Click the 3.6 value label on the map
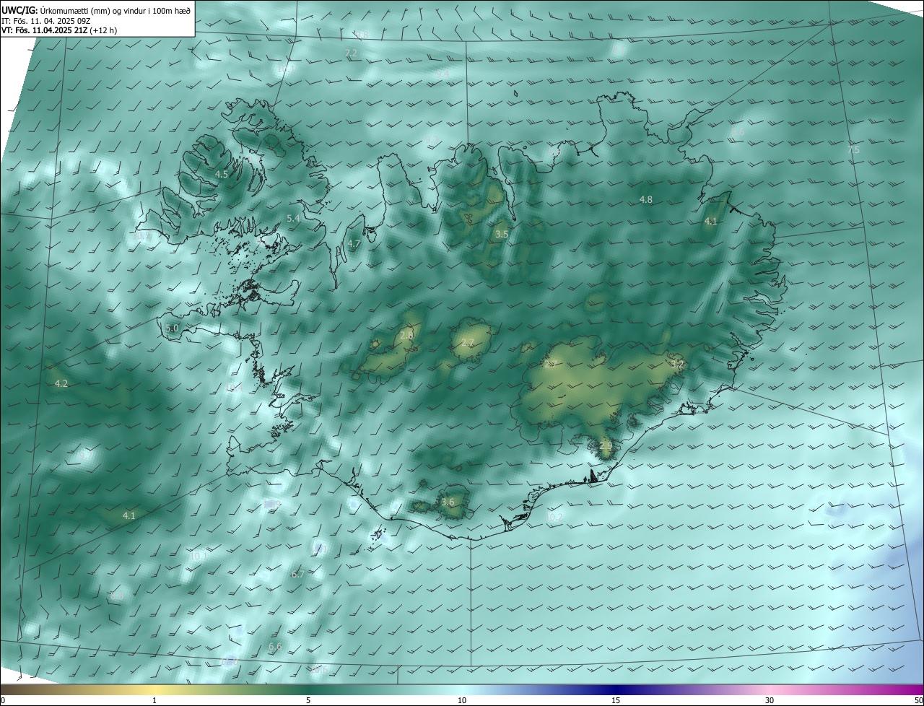Viewport: 924px width, 706px height. click(448, 502)
